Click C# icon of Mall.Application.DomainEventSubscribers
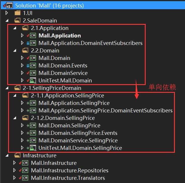Image resolution: width=185 pixels, height=183 pixels. tap(33, 43)
